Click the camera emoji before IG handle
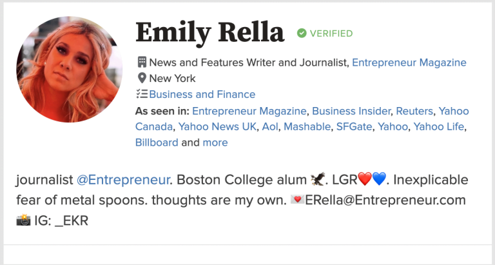Image resolution: width=495 pixels, height=265 pixels. [23, 221]
